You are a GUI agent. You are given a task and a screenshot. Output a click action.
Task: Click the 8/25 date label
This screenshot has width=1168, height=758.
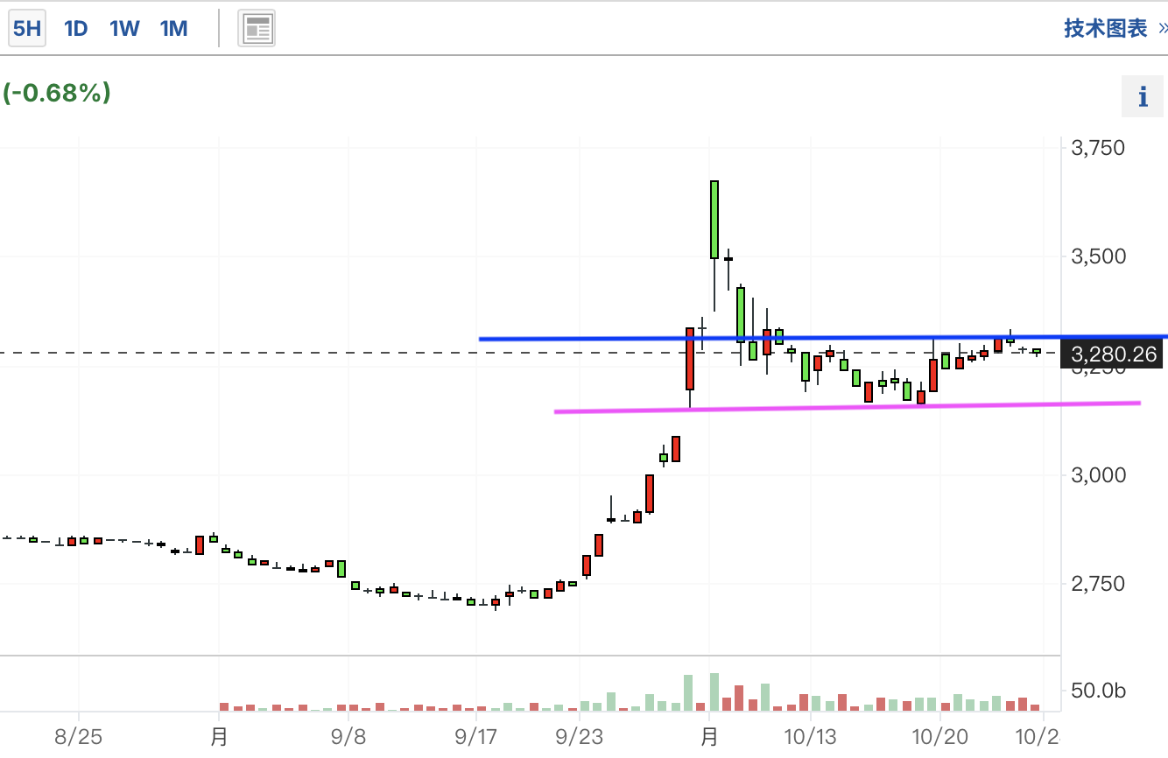(78, 737)
